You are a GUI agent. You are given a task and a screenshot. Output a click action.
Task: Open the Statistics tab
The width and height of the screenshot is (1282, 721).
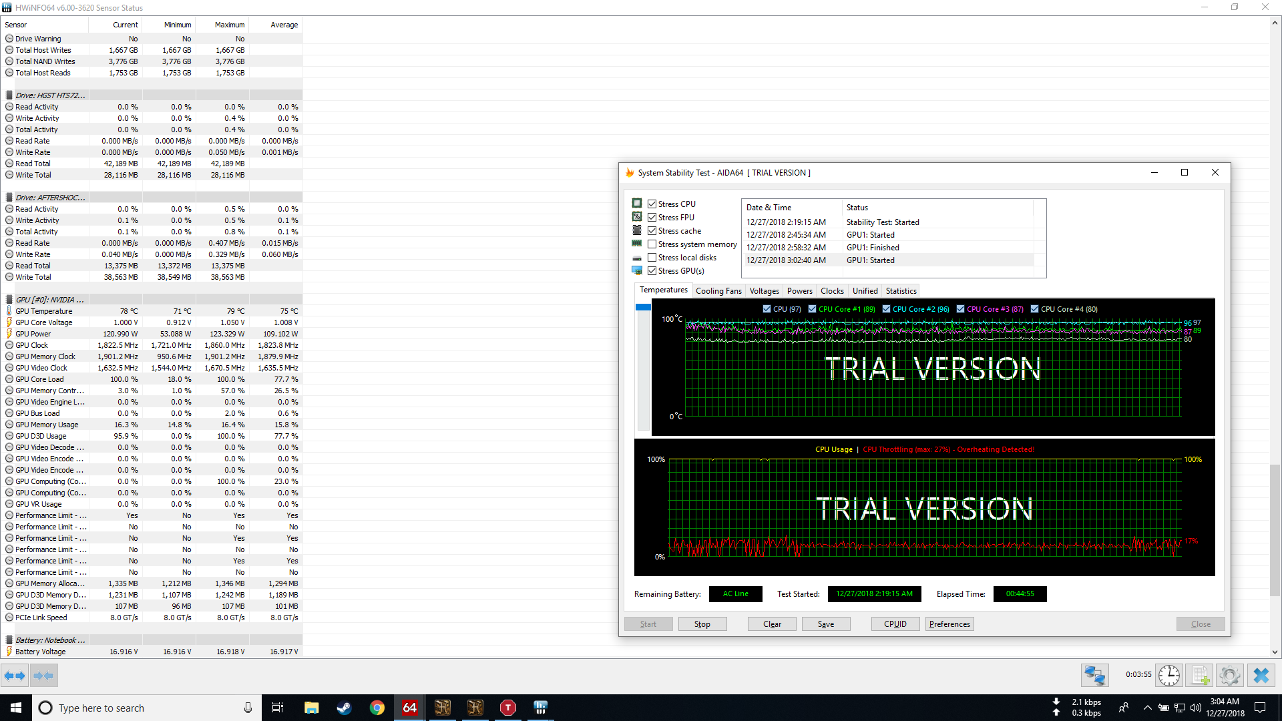(901, 291)
